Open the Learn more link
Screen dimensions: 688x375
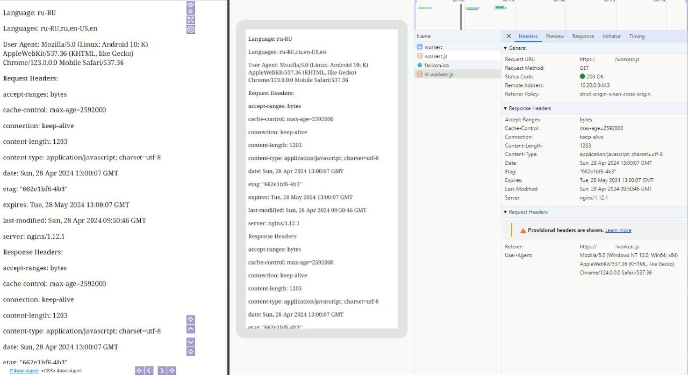pos(618,230)
